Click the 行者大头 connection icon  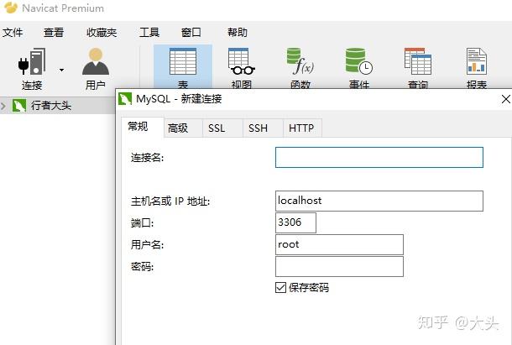[x=19, y=106]
